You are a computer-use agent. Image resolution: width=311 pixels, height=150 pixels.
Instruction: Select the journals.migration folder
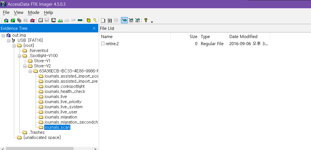click(61, 117)
